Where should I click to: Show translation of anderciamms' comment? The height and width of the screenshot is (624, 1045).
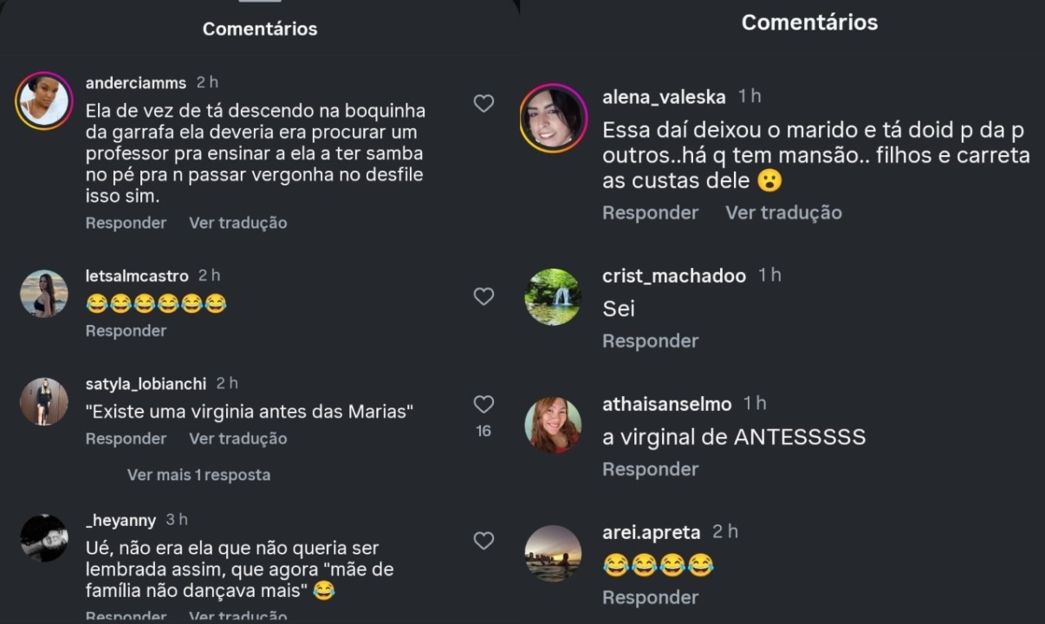pos(237,223)
